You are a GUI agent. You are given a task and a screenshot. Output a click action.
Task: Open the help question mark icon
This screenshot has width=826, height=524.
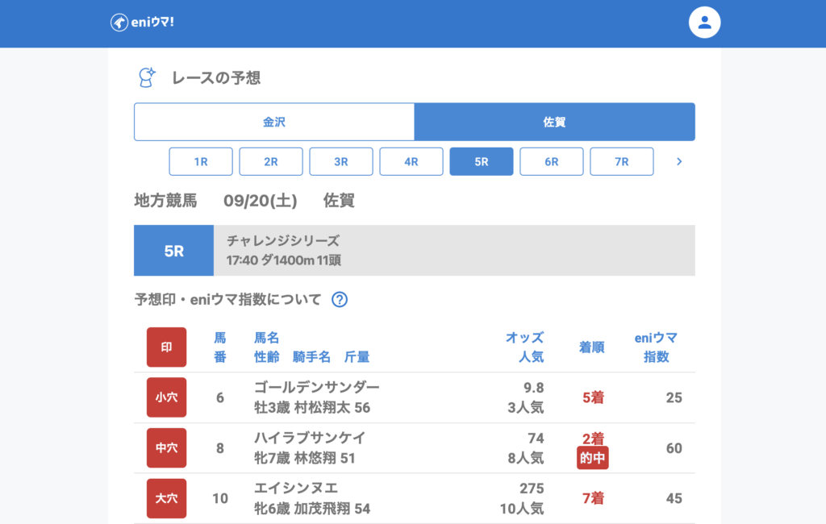(x=340, y=300)
